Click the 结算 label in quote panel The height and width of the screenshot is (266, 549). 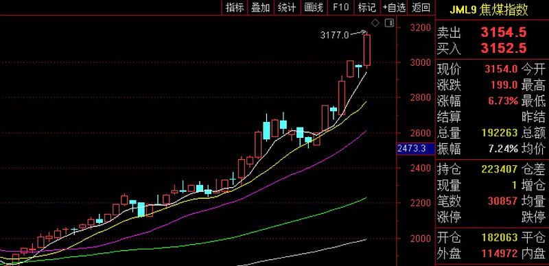[449, 117]
